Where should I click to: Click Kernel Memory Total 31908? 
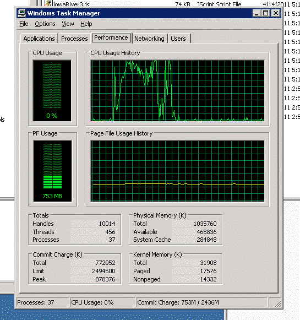click(208, 263)
